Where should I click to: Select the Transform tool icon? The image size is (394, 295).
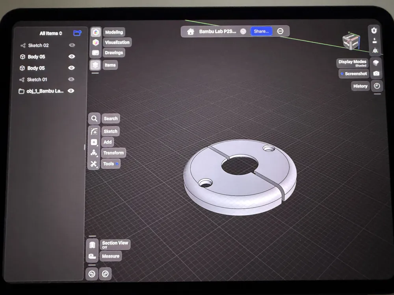click(x=94, y=153)
